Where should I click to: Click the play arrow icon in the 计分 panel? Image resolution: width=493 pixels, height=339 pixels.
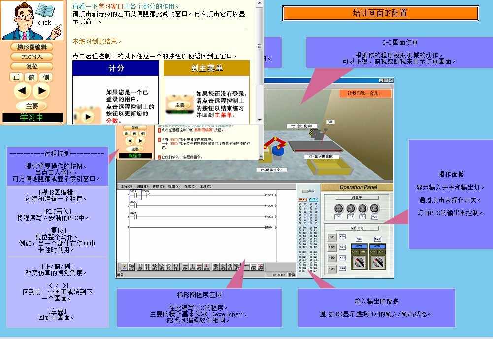[x=88, y=117]
